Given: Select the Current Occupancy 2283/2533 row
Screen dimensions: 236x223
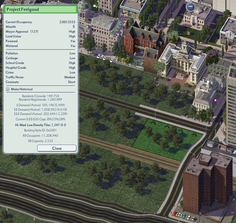Looking at the screenshot, I should pos(40,22).
